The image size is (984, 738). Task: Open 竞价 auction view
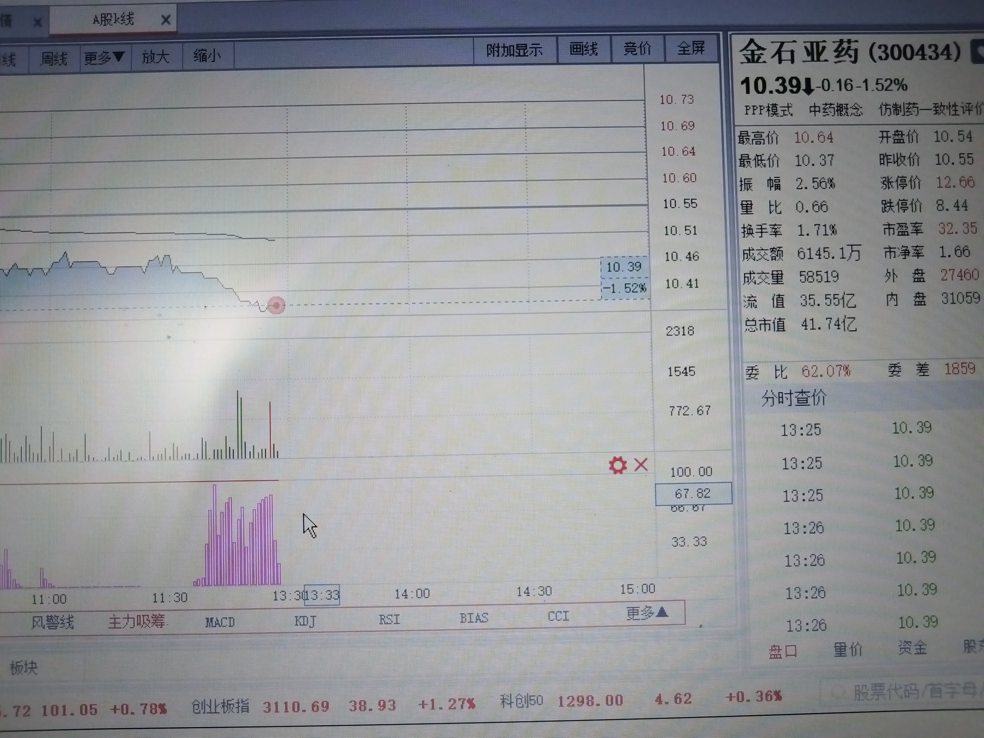637,49
